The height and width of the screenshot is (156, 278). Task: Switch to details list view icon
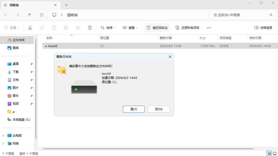269,153
